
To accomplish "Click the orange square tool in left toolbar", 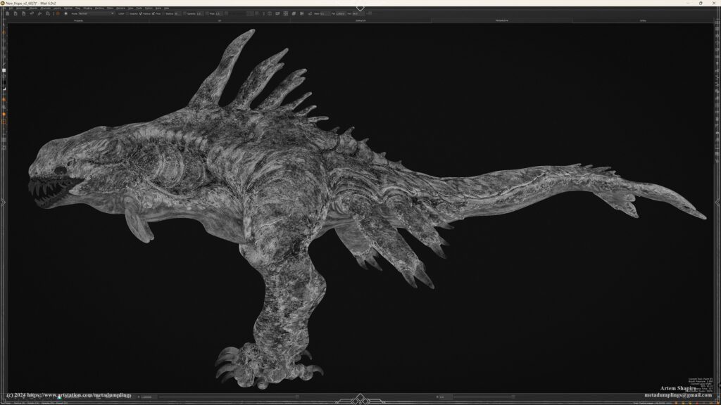I will [x=4, y=122].
